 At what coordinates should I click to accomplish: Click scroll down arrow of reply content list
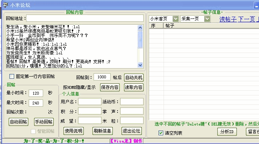tap(140, 65)
